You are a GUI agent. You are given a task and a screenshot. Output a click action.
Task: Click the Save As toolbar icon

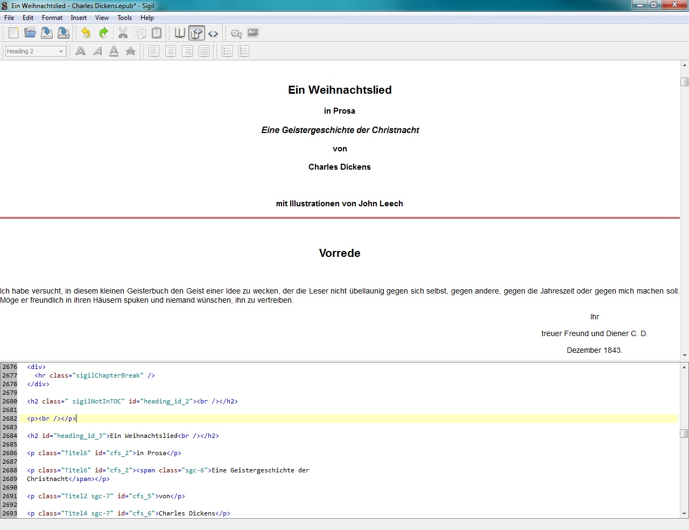64,33
